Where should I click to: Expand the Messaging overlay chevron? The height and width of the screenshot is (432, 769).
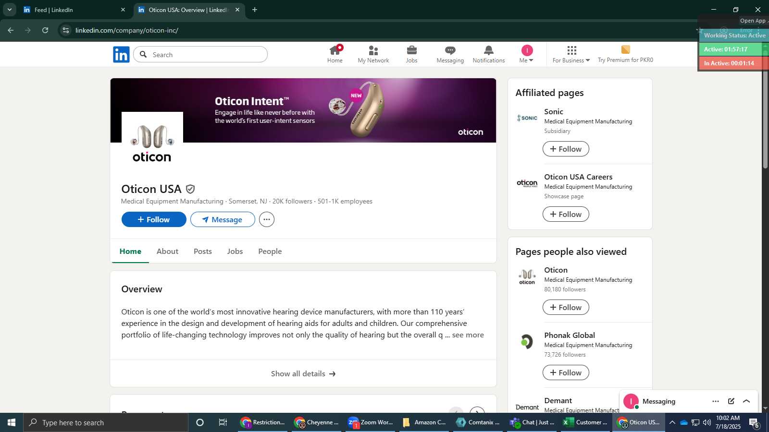(x=746, y=401)
